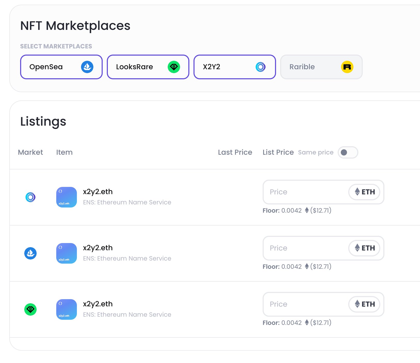Open the ETH currency selector in the LooksRare row

pyautogui.click(x=364, y=304)
